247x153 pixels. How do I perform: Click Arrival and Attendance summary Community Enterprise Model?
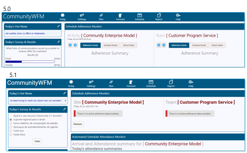[x=137, y=144]
